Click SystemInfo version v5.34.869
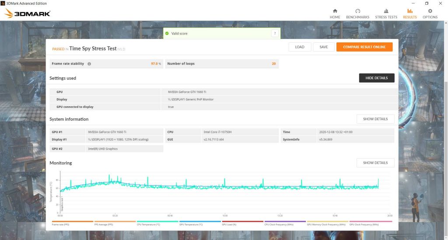 click(325, 139)
